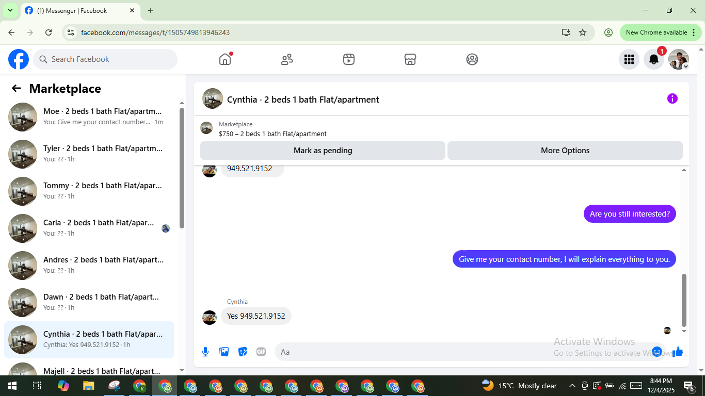This screenshot has height=396, width=705.
Task: Send a thumbs-up like
Action: (x=678, y=352)
